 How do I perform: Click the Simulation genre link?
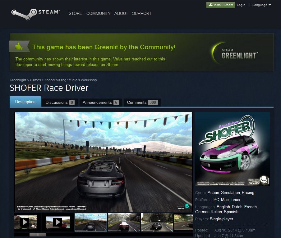point(230,193)
